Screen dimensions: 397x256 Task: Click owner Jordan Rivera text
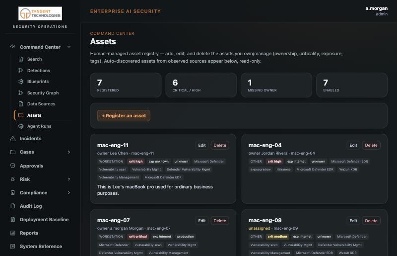(268, 153)
